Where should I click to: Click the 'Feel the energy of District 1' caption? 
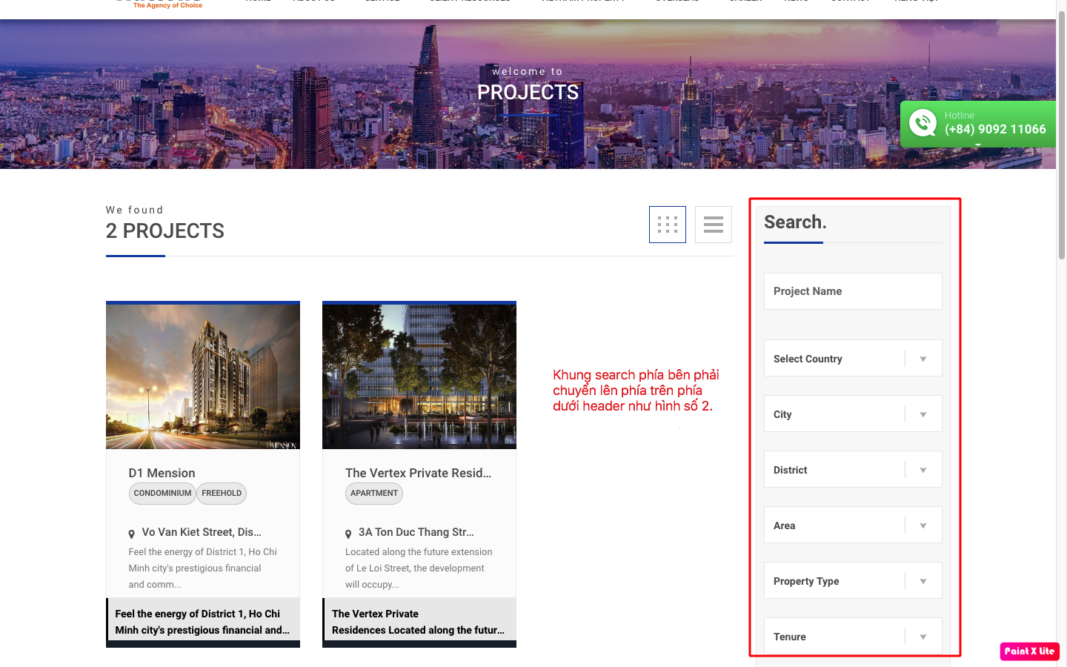tap(202, 622)
